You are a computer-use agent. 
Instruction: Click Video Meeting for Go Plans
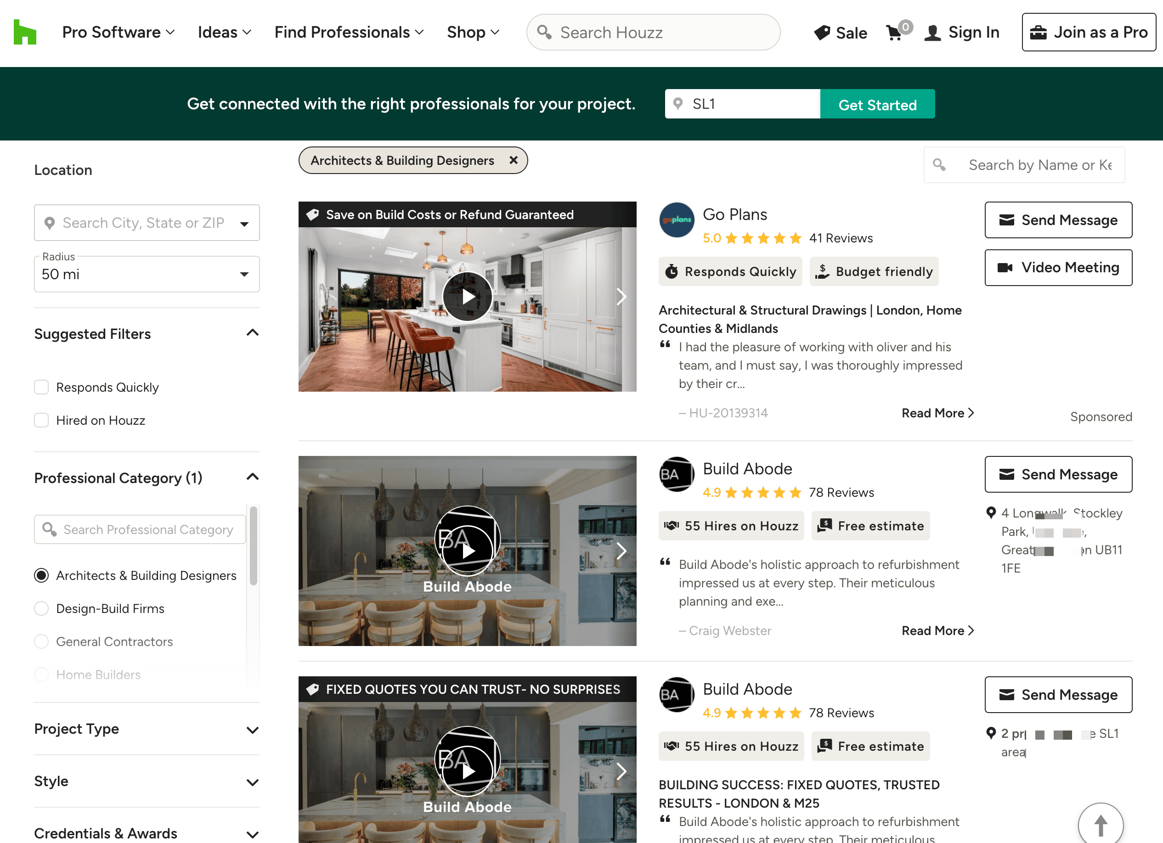(x=1058, y=268)
